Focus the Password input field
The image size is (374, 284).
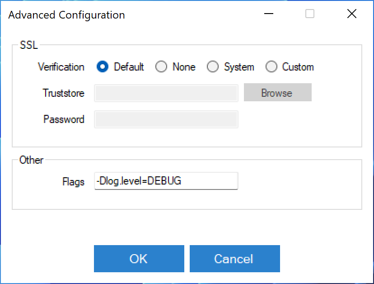pos(166,119)
